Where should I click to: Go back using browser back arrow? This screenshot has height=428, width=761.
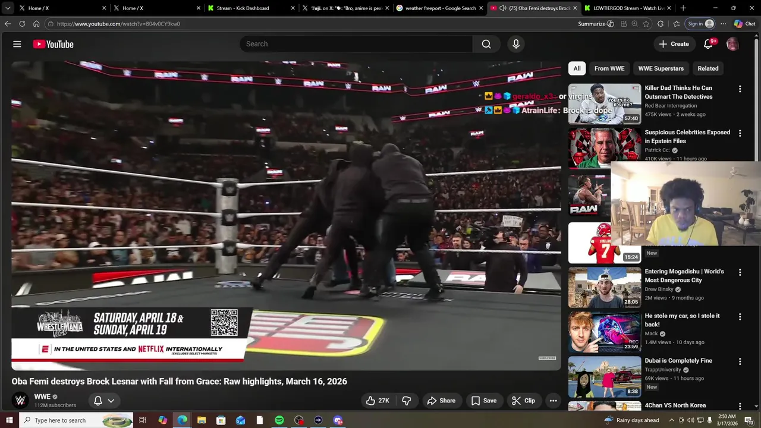coord(8,24)
